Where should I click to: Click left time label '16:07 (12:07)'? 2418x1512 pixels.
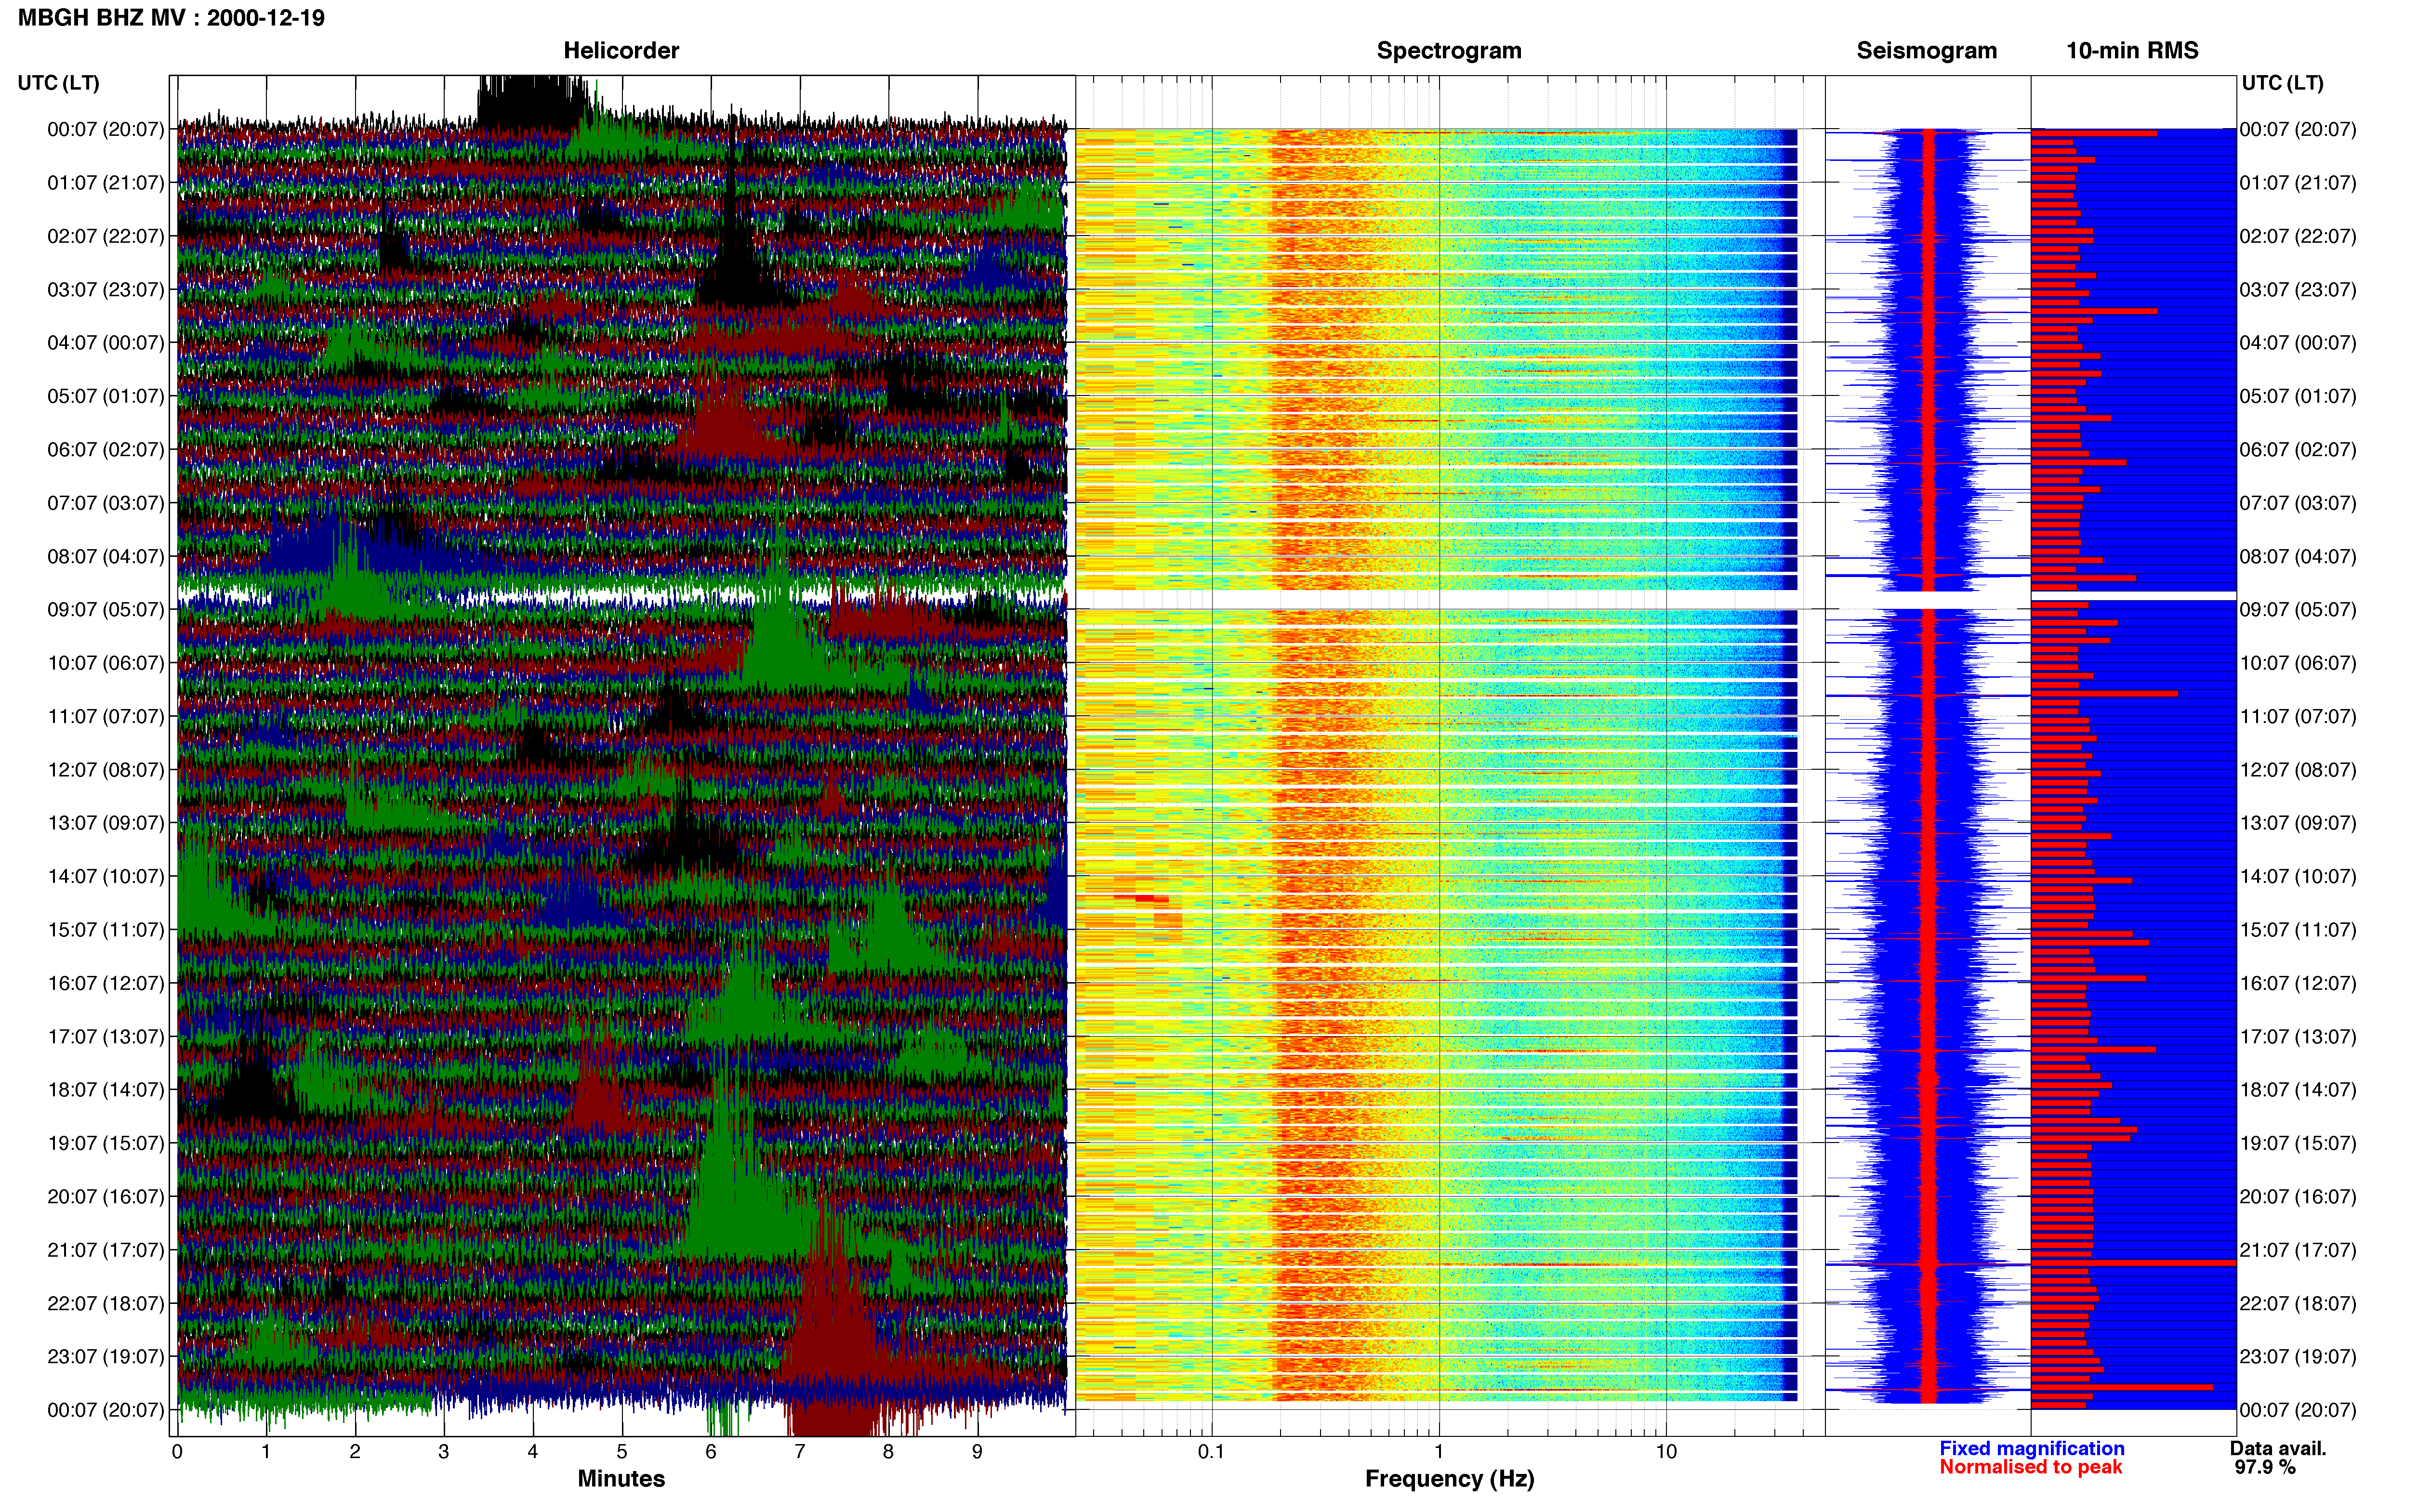pos(105,983)
